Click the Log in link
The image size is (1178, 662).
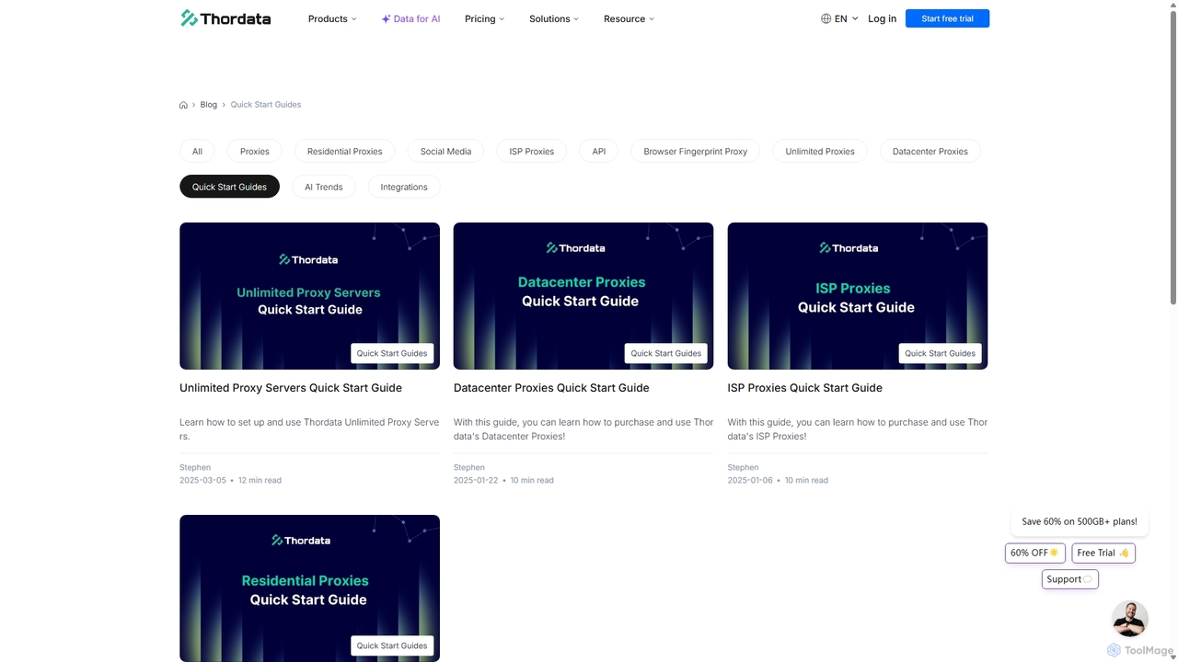click(882, 18)
